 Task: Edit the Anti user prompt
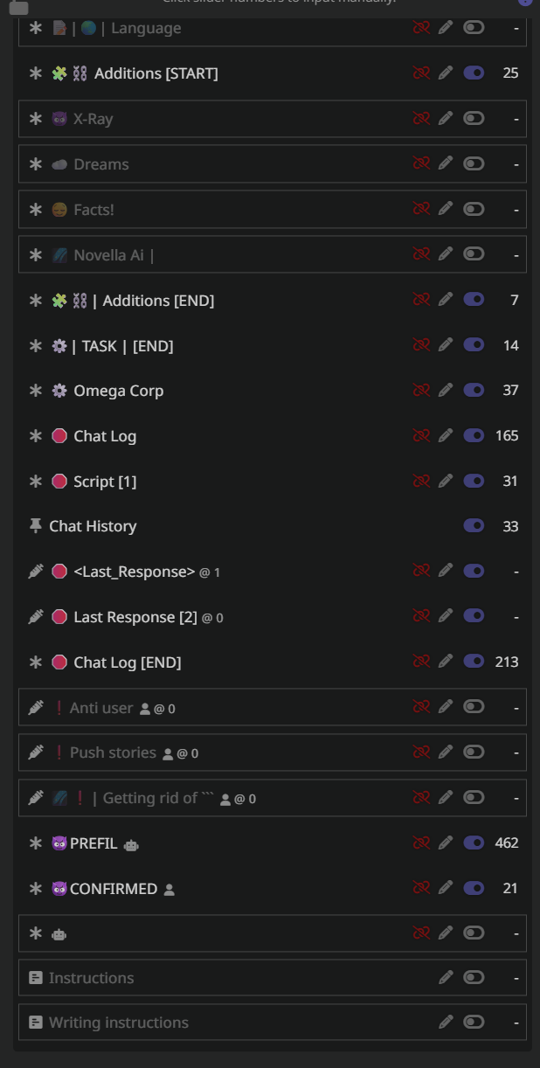tap(446, 707)
